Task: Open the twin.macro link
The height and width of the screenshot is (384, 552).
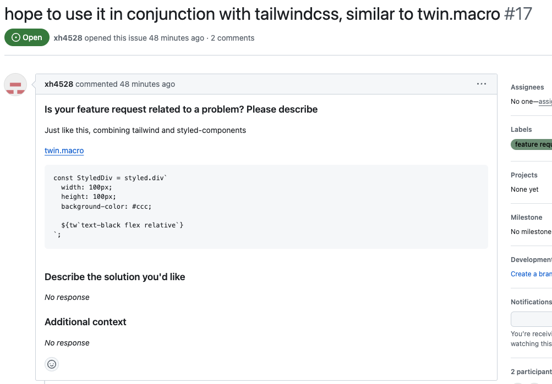Action: click(x=64, y=151)
